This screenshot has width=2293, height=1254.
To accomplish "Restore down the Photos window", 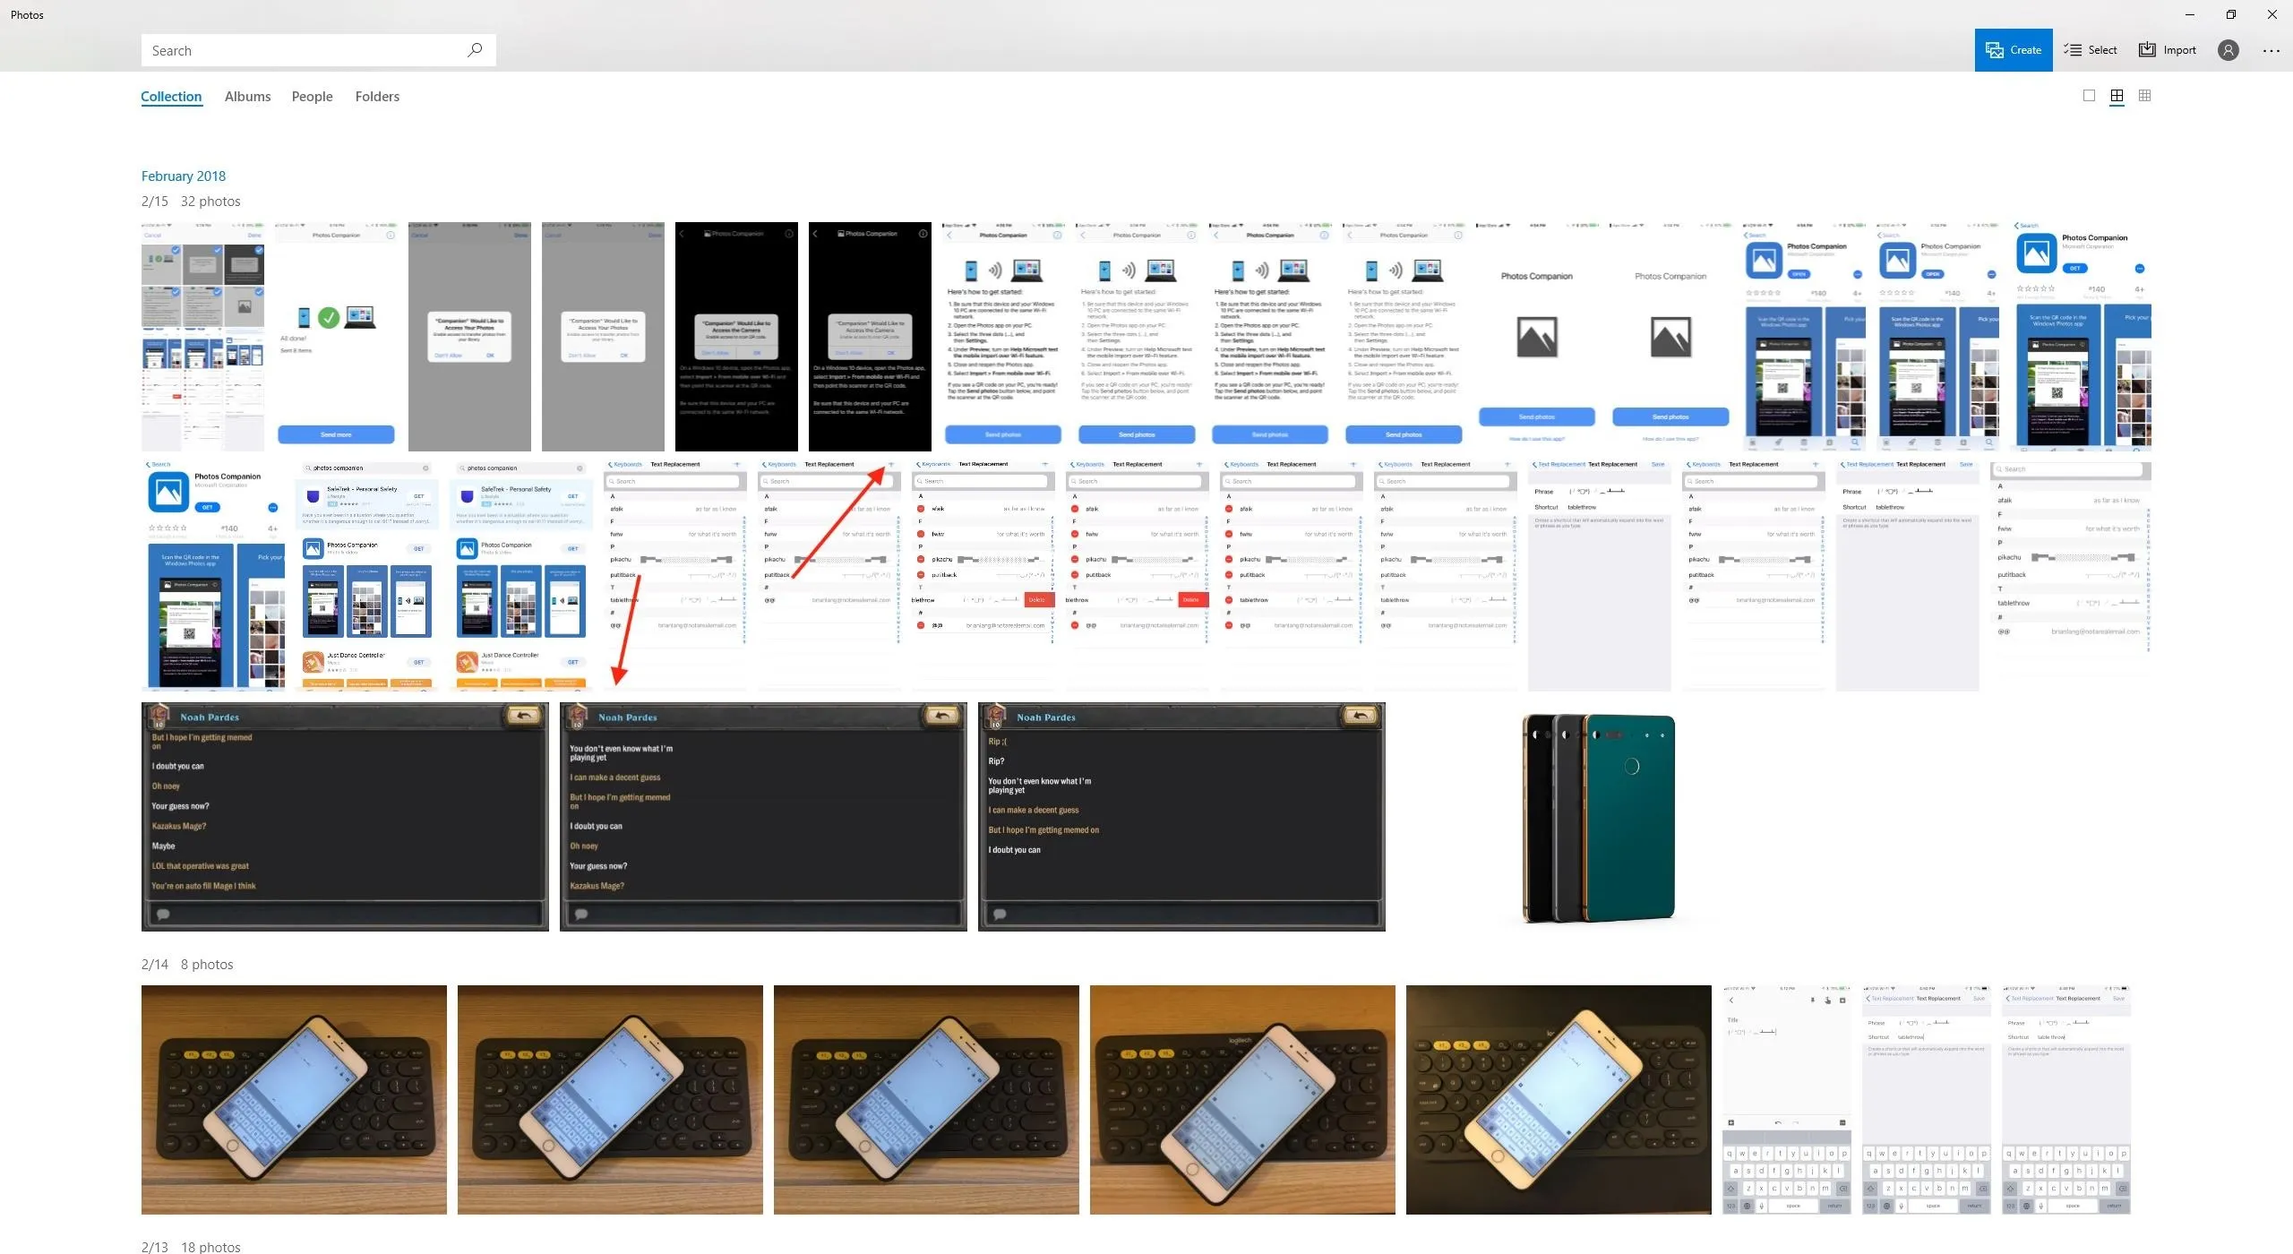I will [x=2231, y=14].
